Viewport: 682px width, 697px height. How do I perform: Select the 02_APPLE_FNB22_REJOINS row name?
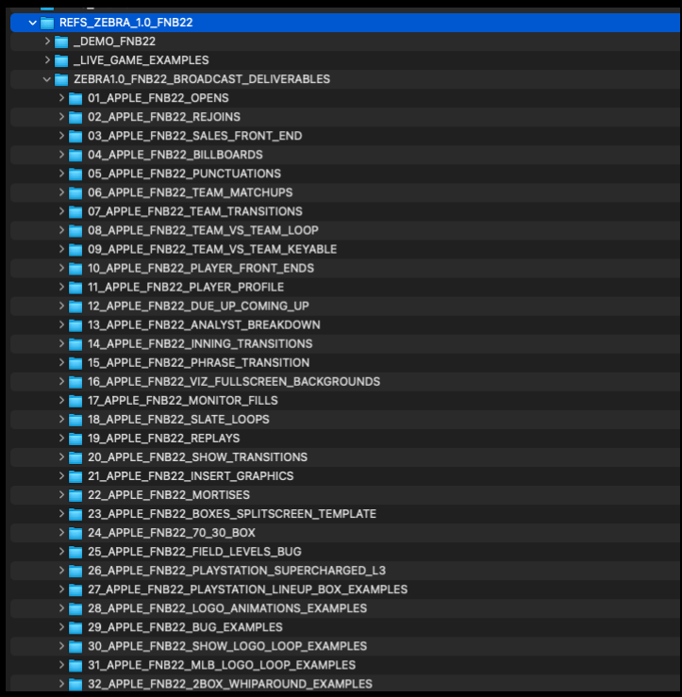[164, 117]
